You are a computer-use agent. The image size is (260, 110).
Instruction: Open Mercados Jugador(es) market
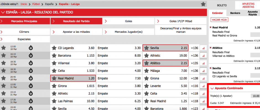tap(129, 32)
